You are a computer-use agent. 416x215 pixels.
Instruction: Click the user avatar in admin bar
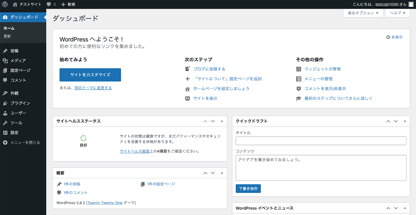tap(411, 4)
